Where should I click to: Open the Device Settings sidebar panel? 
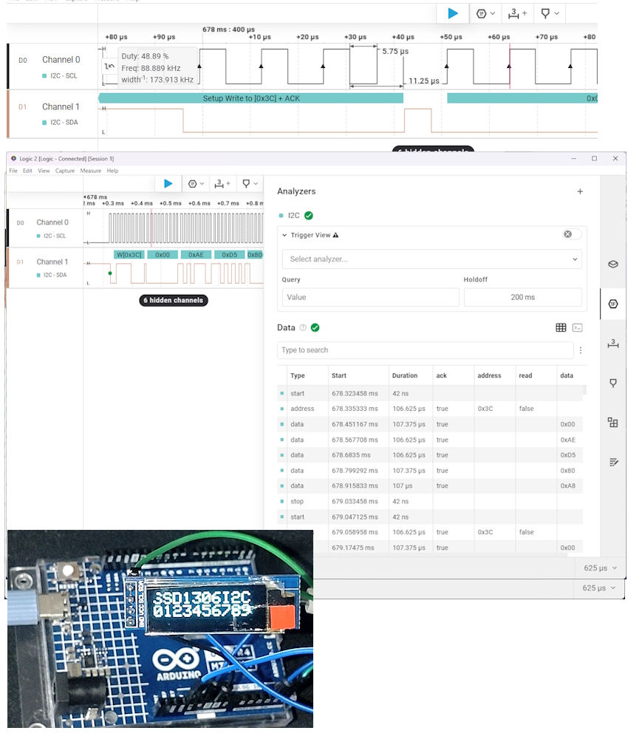pyautogui.click(x=613, y=264)
